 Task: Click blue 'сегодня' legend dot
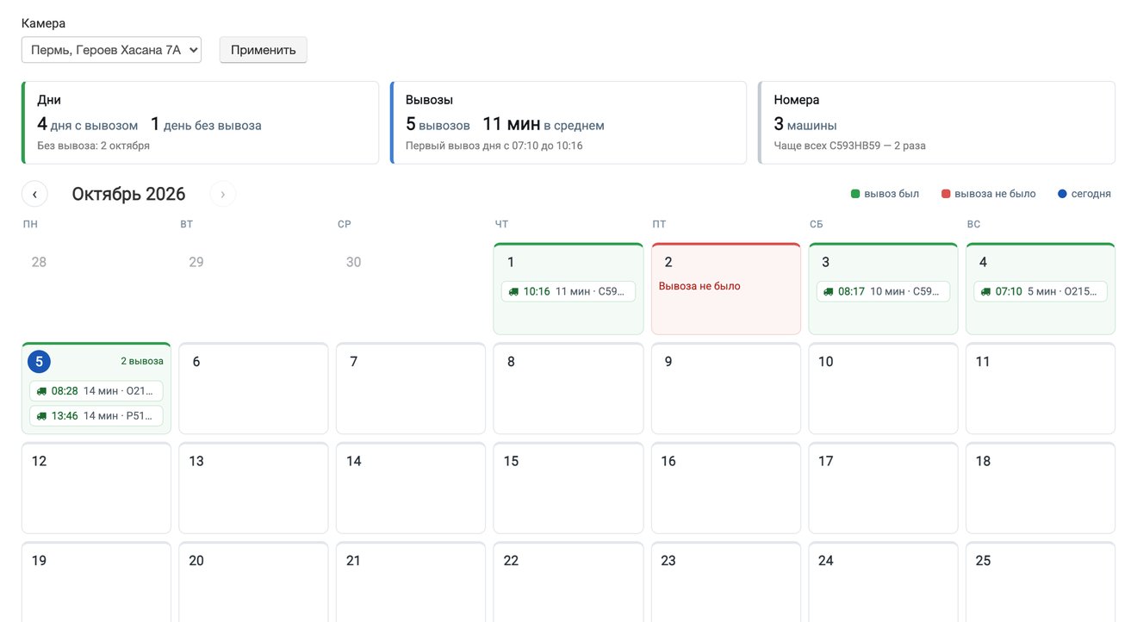coord(1062,194)
